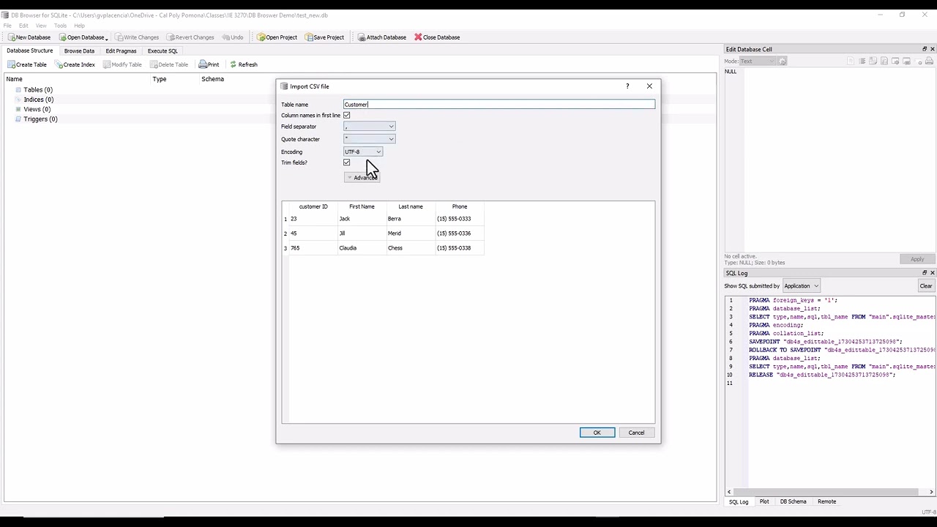Open the Encoding UTF-8 dropdown

[x=363, y=152]
